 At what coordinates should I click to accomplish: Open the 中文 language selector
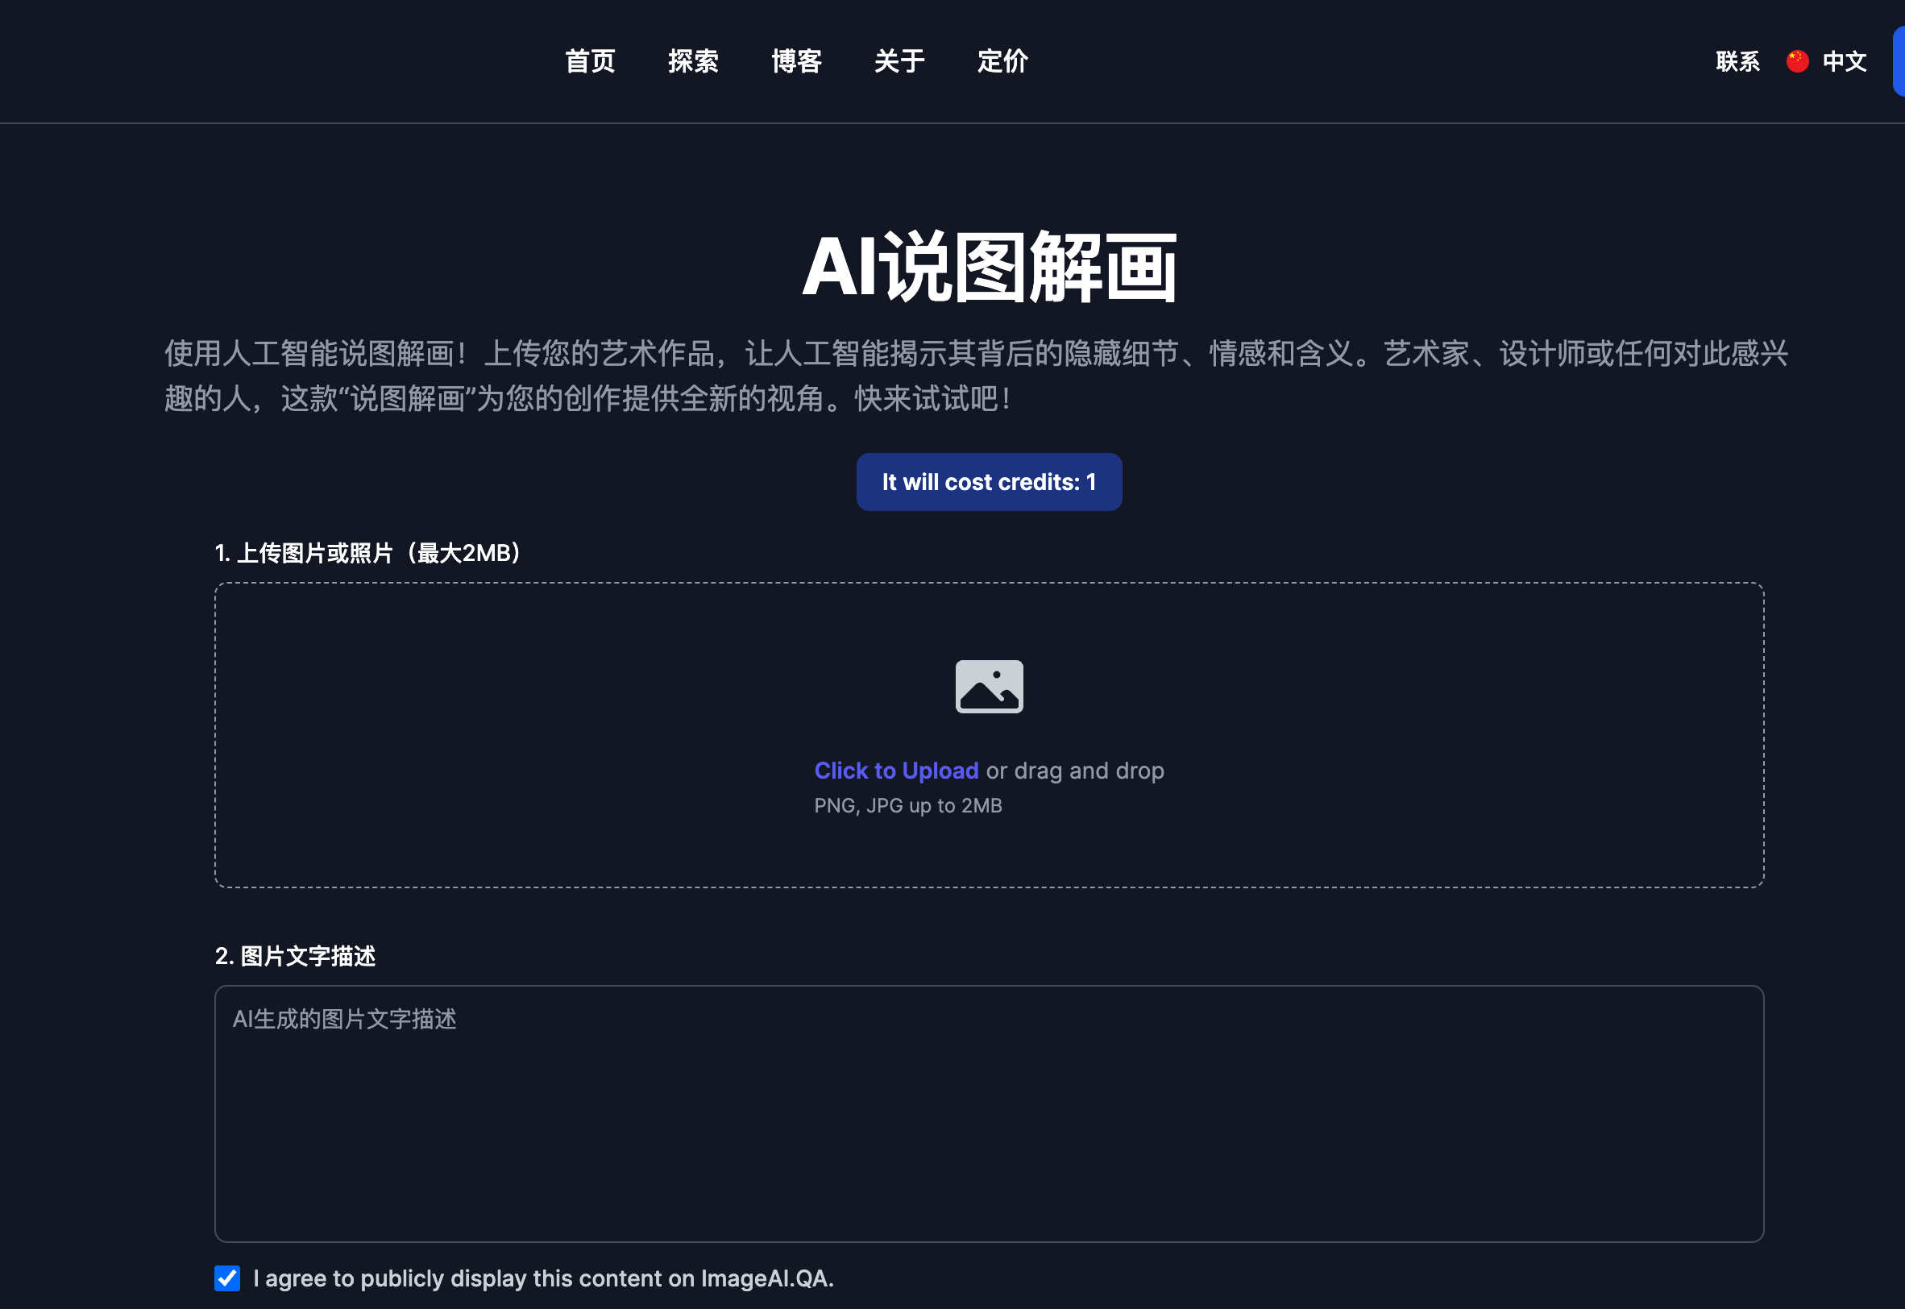click(x=1845, y=61)
